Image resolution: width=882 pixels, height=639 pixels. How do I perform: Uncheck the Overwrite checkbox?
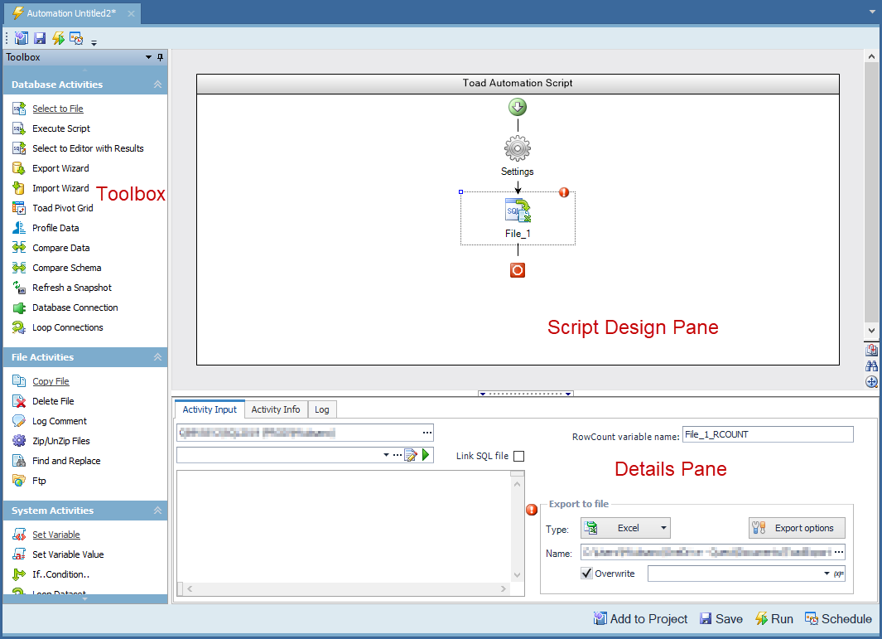[587, 574]
